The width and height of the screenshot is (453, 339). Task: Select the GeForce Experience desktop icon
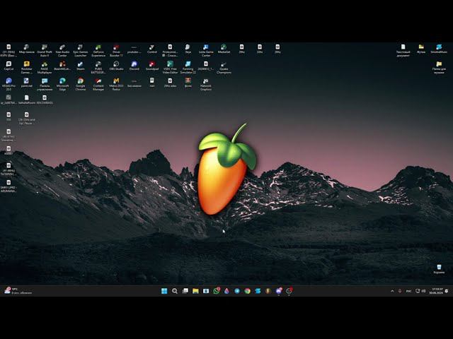[x=98, y=50]
